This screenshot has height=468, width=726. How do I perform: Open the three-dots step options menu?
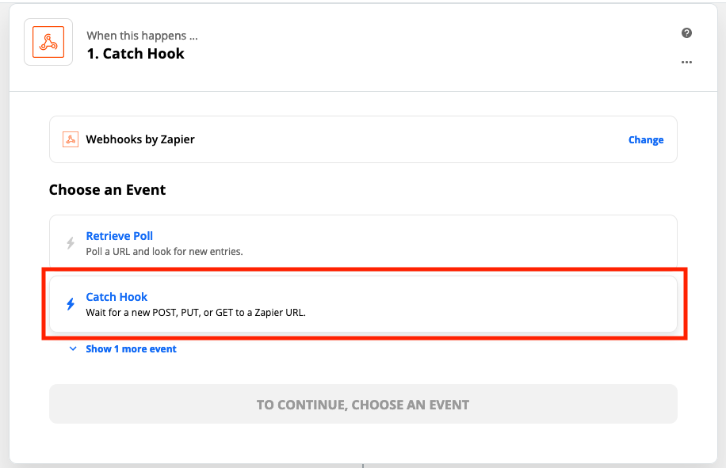(x=686, y=62)
